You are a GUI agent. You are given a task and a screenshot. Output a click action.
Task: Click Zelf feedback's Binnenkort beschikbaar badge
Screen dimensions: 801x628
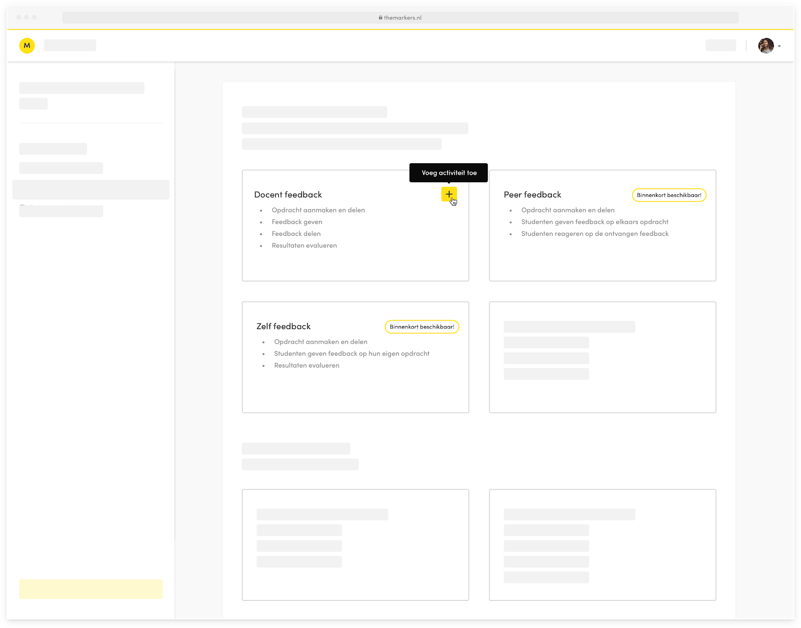click(422, 327)
